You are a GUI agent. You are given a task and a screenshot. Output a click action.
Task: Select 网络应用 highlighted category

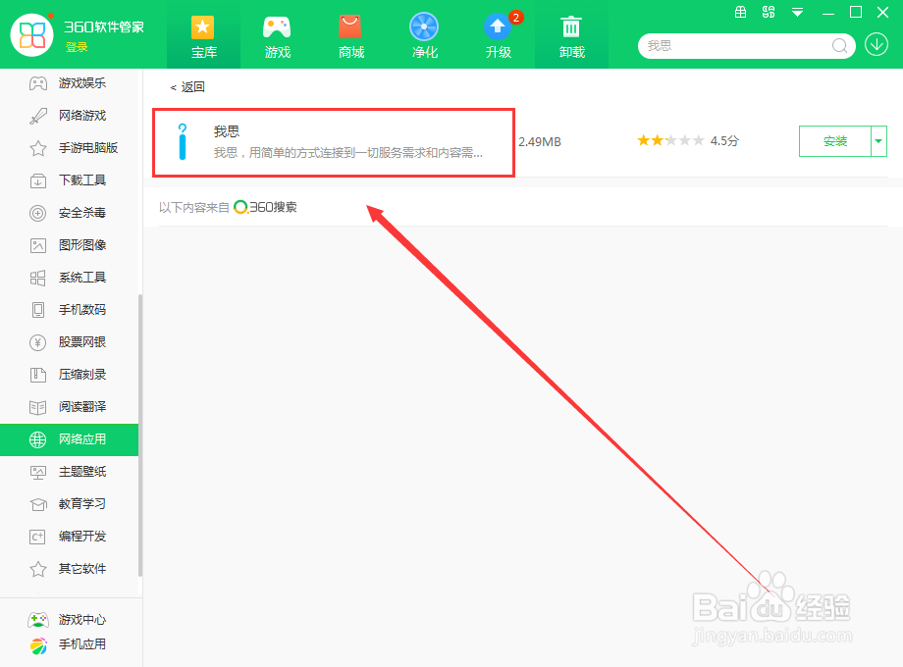click(69, 439)
